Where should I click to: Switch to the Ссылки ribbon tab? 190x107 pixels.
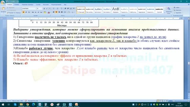[x=38, y=5]
